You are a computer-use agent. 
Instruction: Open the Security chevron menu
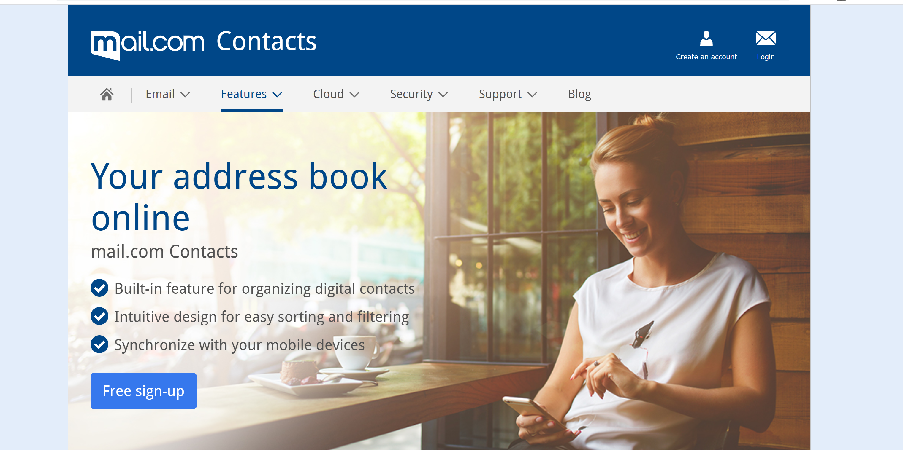click(443, 95)
